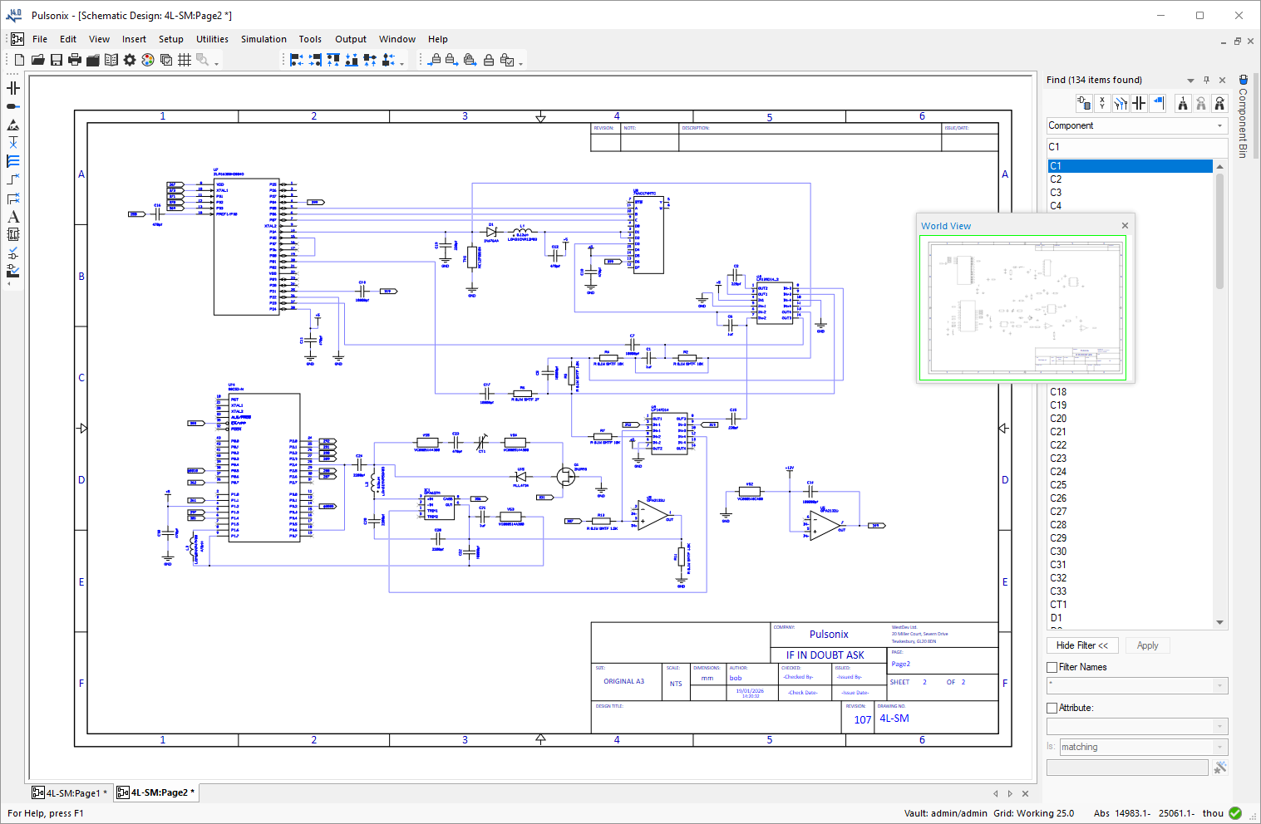Open the Simulation menu
The height and width of the screenshot is (824, 1261).
(x=264, y=39)
